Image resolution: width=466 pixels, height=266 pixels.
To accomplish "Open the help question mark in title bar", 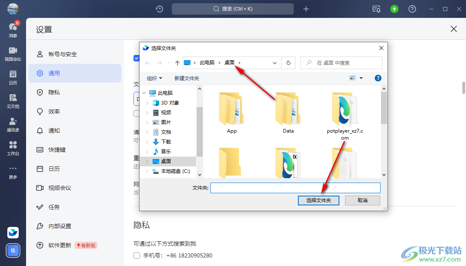I will click(x=412, y=9).
